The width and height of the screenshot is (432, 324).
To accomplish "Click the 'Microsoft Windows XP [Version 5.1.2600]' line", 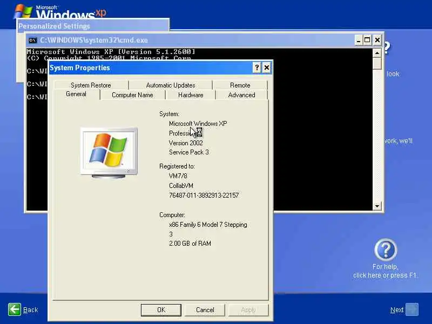I will pos(111,52).
